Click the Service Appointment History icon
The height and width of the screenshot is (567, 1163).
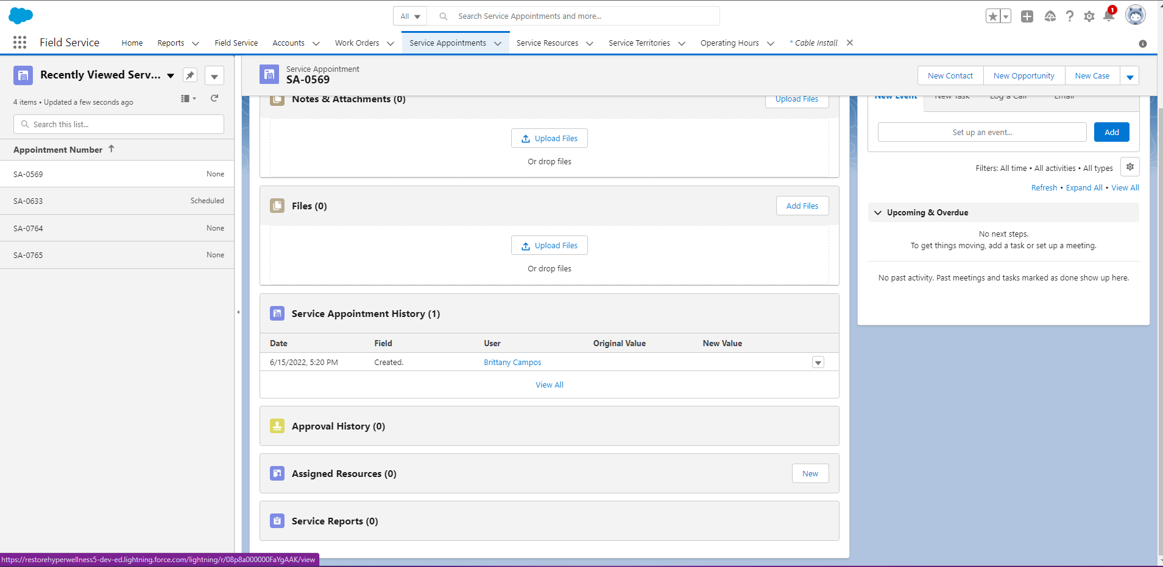[x=277, y=313]
